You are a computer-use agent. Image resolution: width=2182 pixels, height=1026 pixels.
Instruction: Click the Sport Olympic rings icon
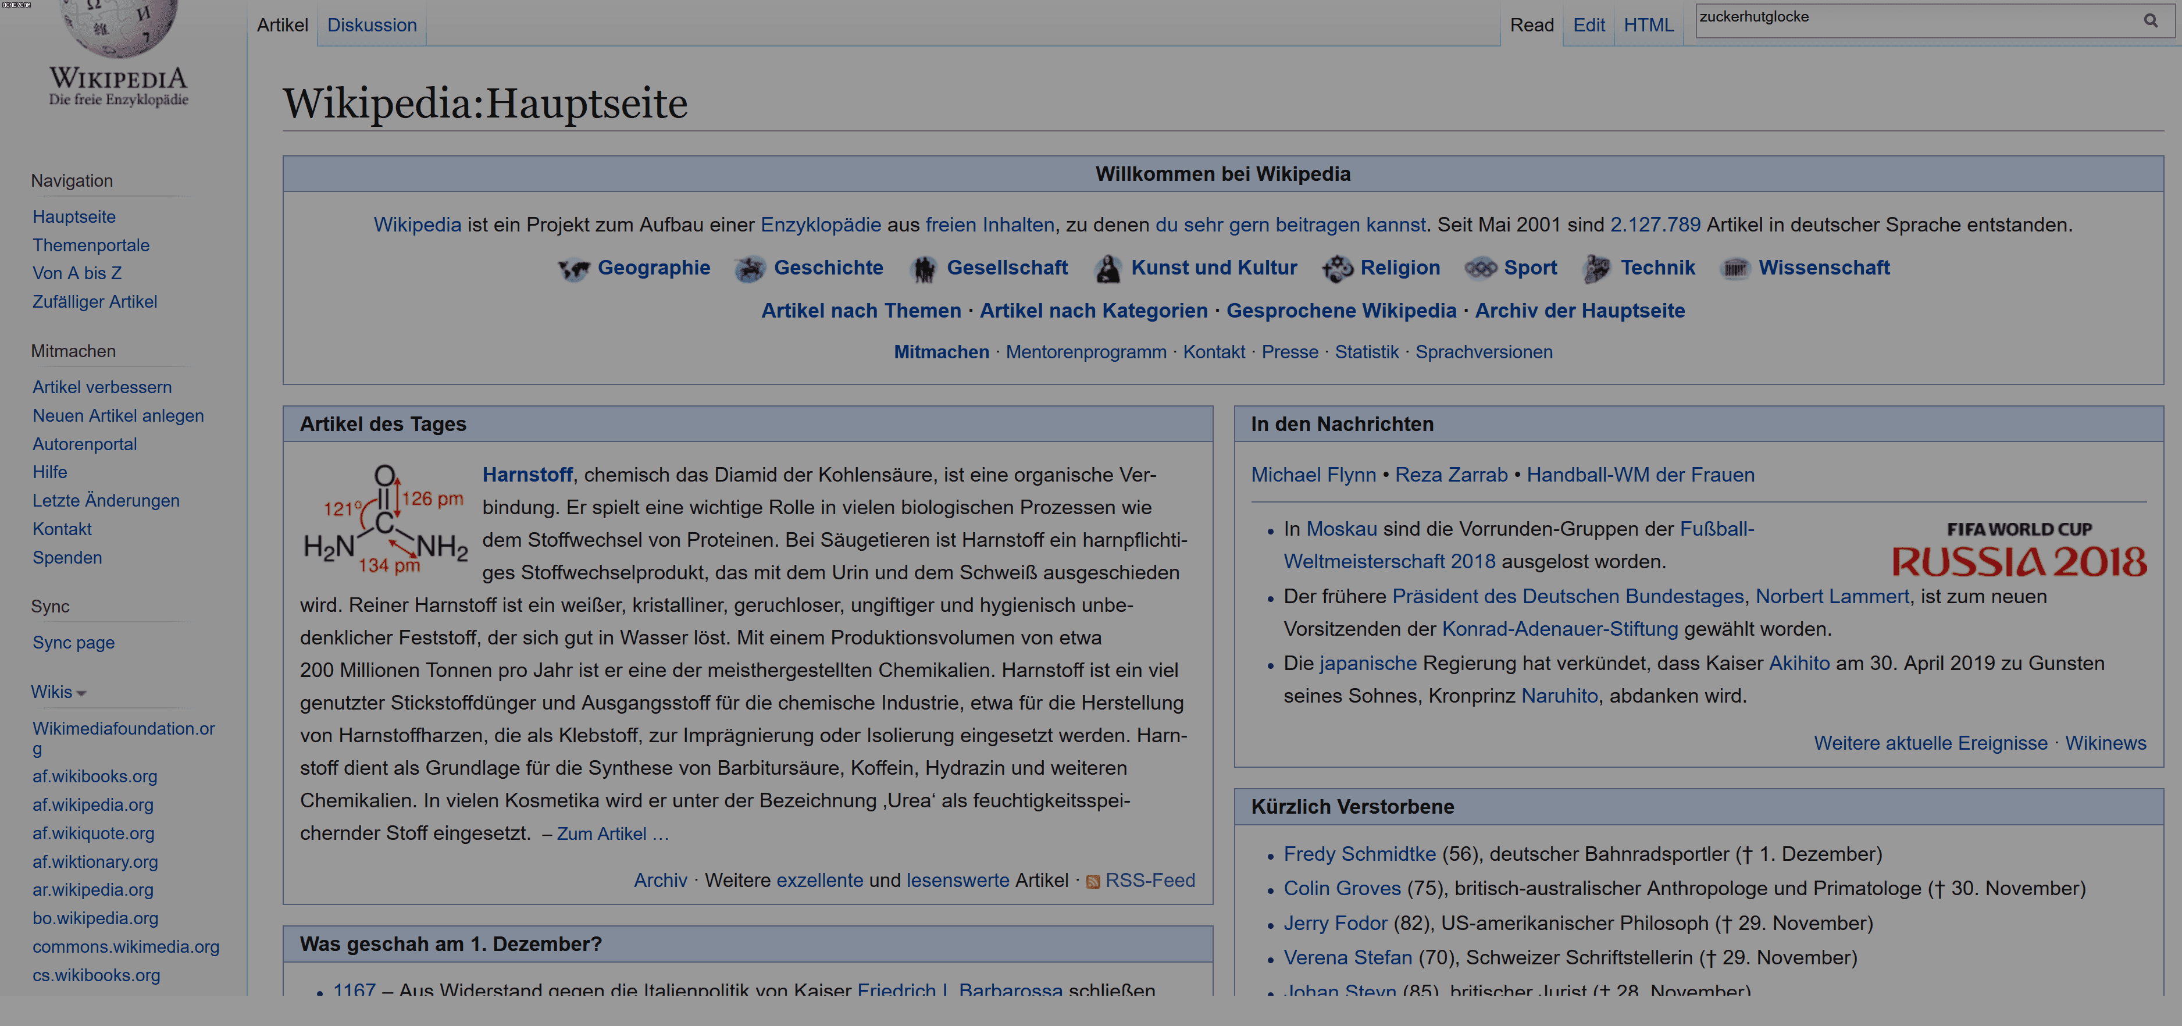tap(1481, 269)
